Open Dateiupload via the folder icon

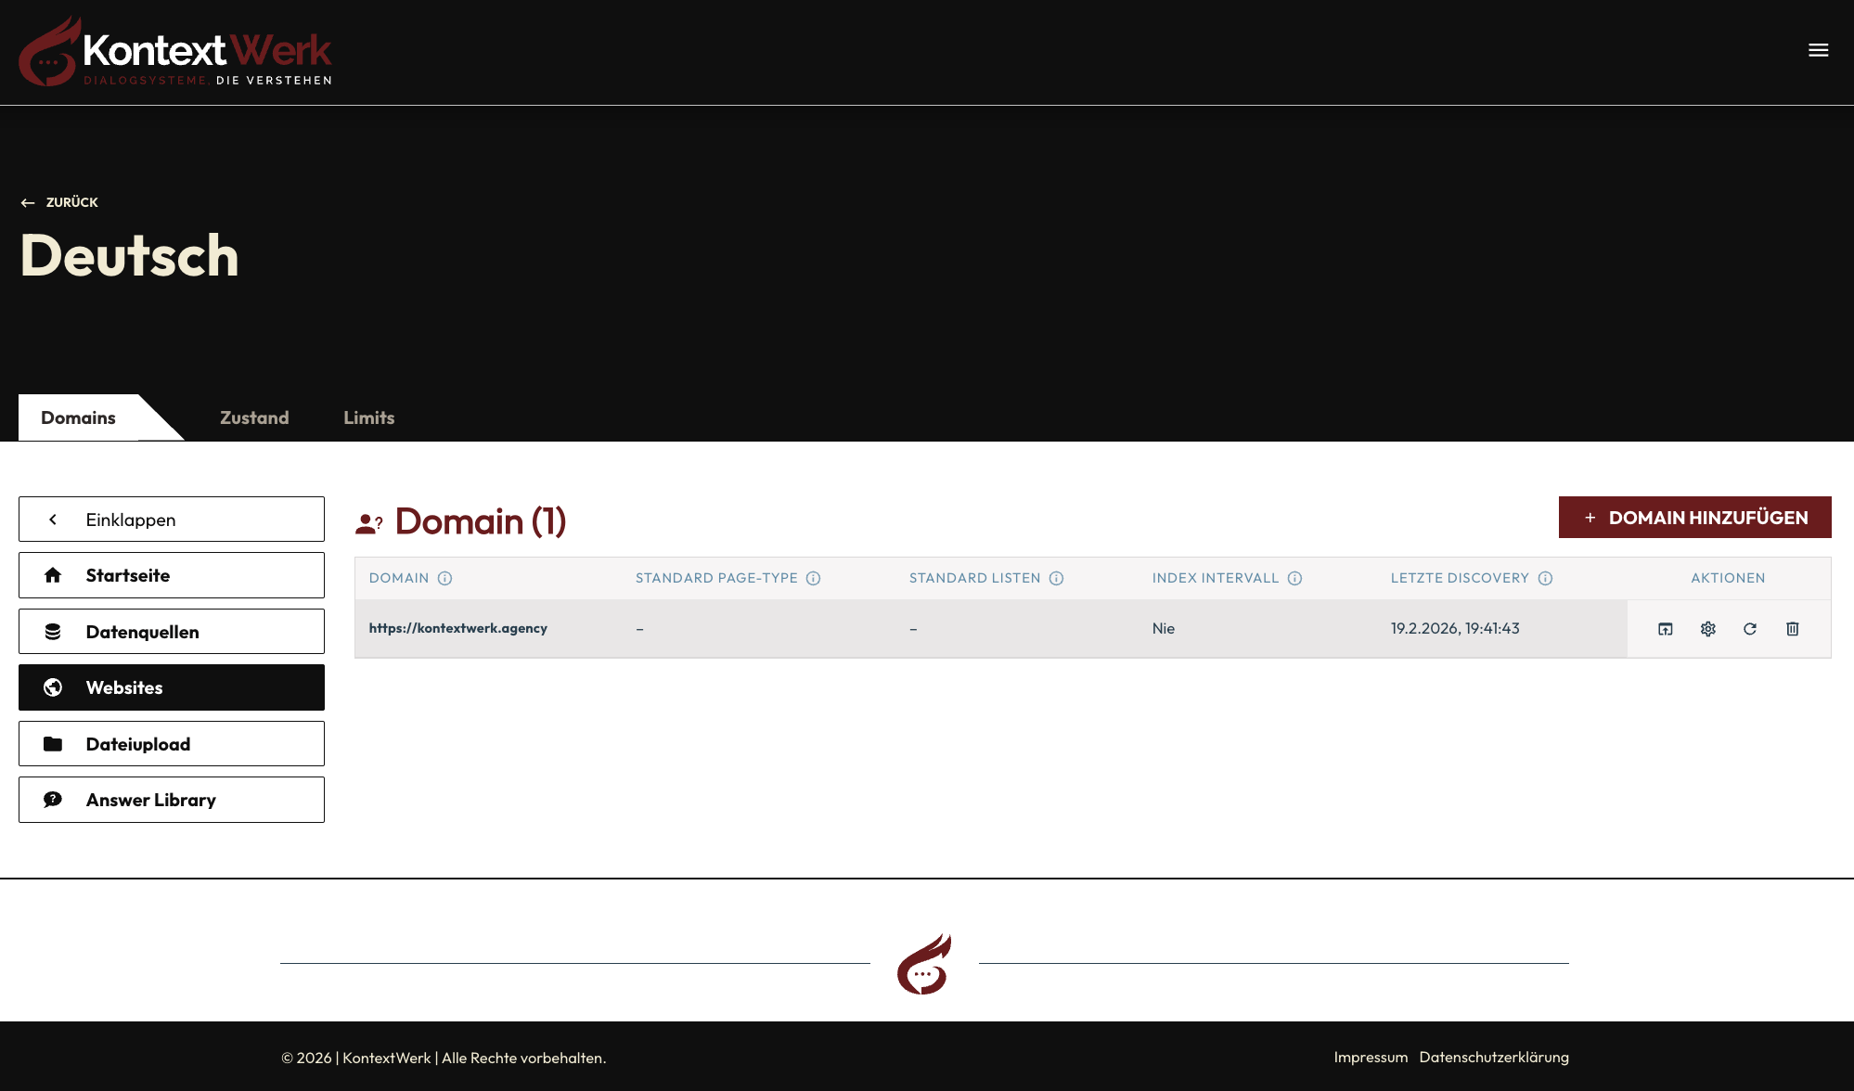(53, 743)
